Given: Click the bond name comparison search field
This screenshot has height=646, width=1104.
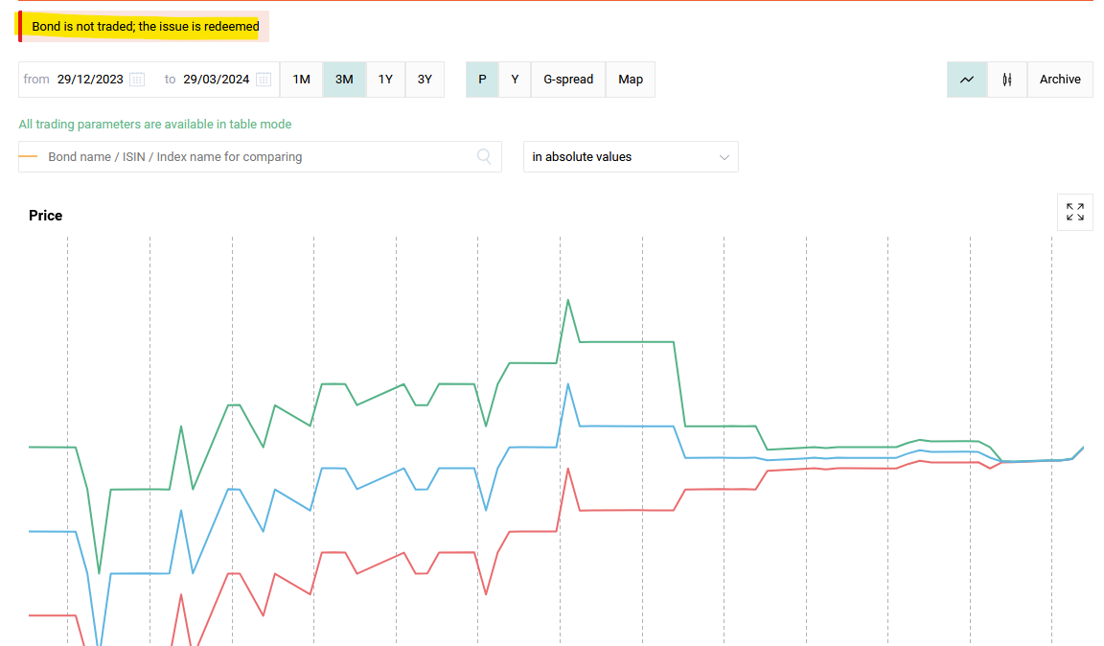Looking at the screenshot, I should click(259, 157).
